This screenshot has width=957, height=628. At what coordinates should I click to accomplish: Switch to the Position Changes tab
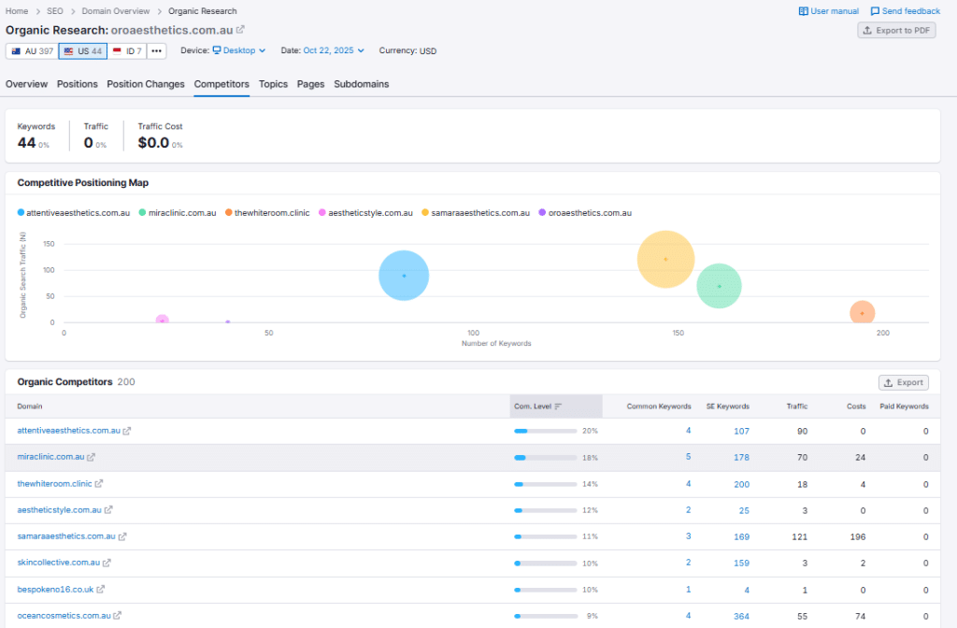pos(146,84)
